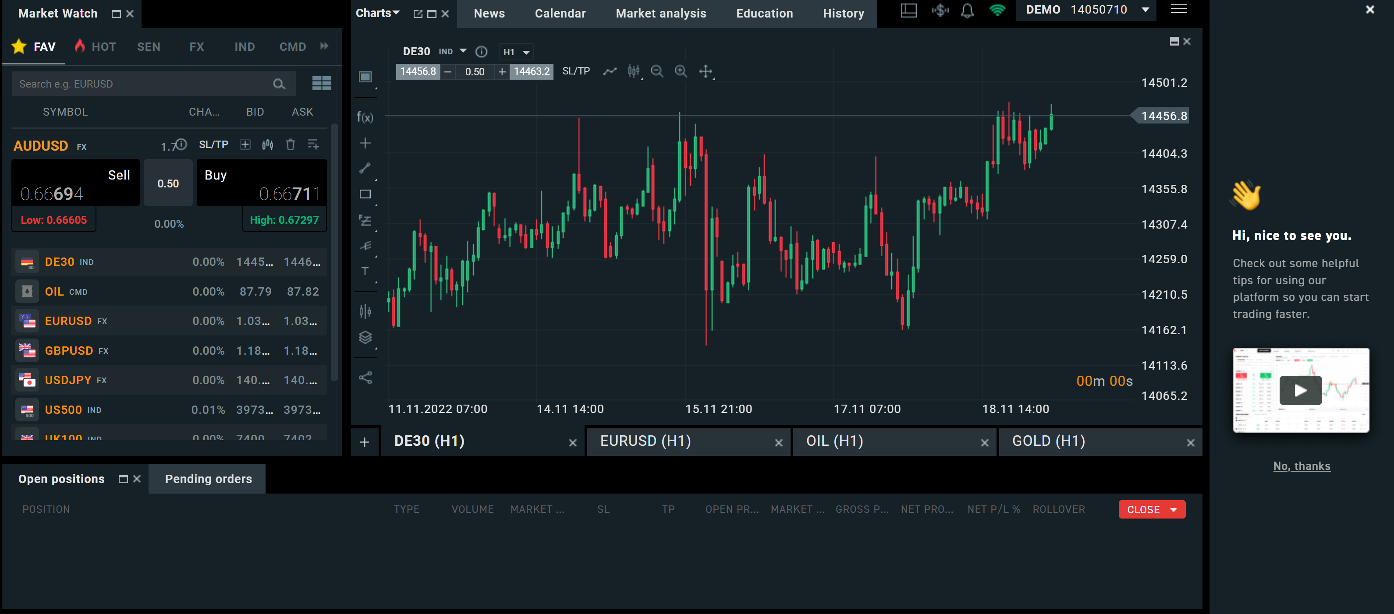Zoom out on the DE30 chart
Viewport: 1394px width, 614px height.
[x=657, y=71]
